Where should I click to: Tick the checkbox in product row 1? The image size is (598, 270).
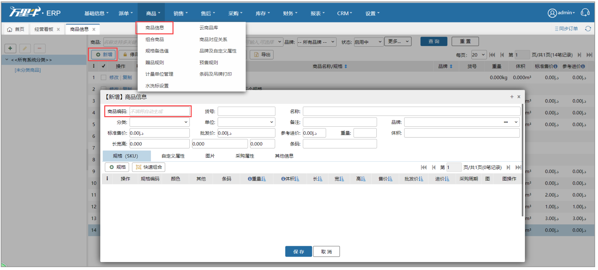(103, 77)
